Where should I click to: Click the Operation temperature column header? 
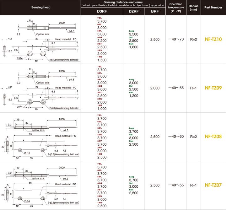coord(176,8)
